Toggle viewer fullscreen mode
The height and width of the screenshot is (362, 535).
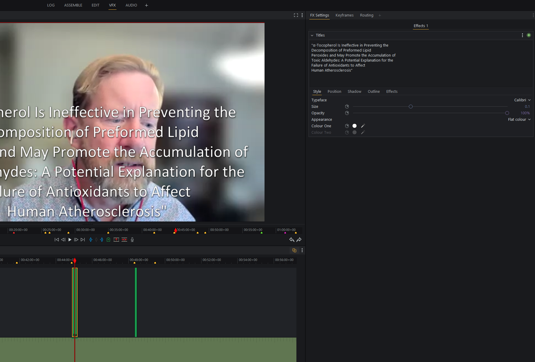coord(296,15)
